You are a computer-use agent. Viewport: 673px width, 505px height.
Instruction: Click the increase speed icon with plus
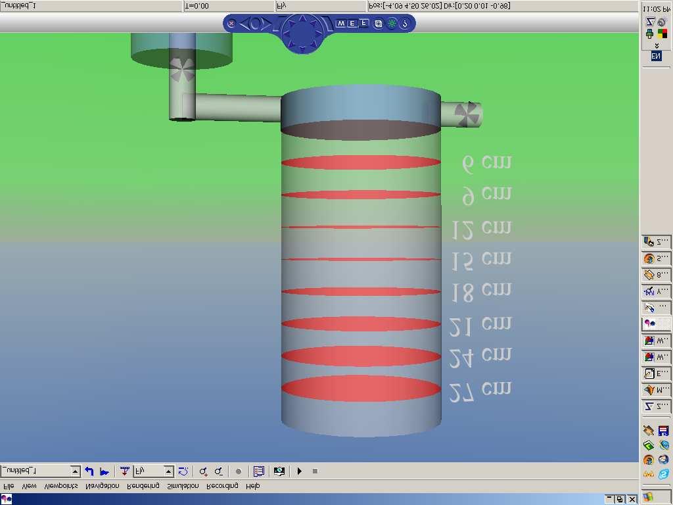(x=204, y=471)
